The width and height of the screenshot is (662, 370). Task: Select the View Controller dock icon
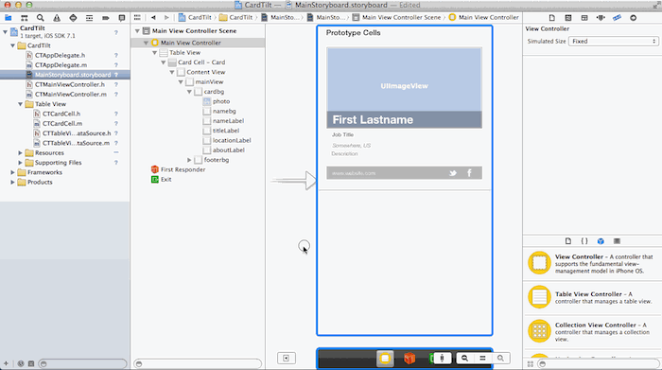385,359
